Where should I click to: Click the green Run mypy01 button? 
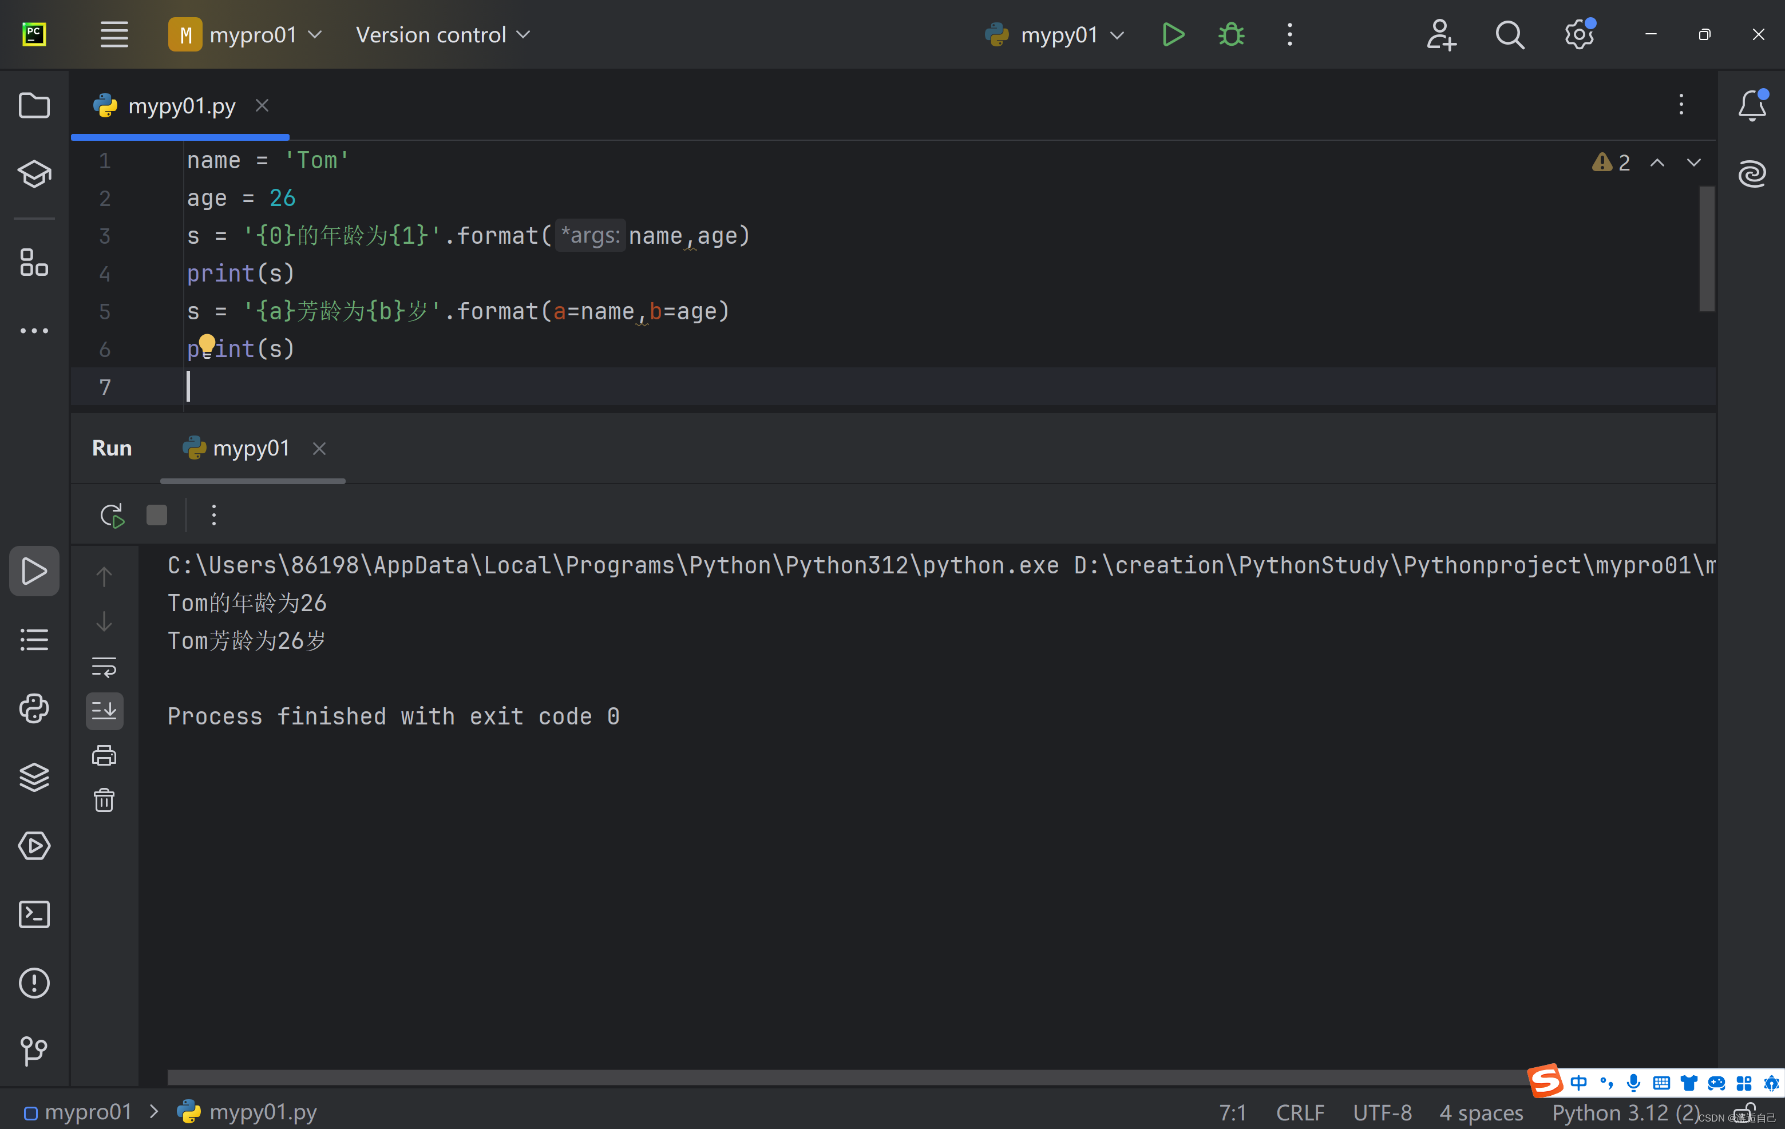tap(1173, 35)
